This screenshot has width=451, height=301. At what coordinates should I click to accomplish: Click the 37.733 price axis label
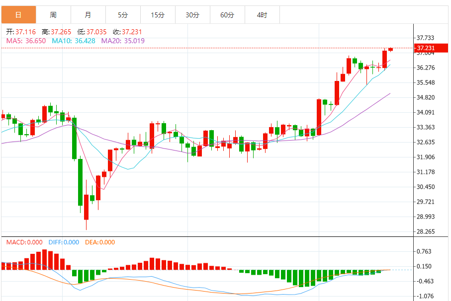click(x=426, y=38)
